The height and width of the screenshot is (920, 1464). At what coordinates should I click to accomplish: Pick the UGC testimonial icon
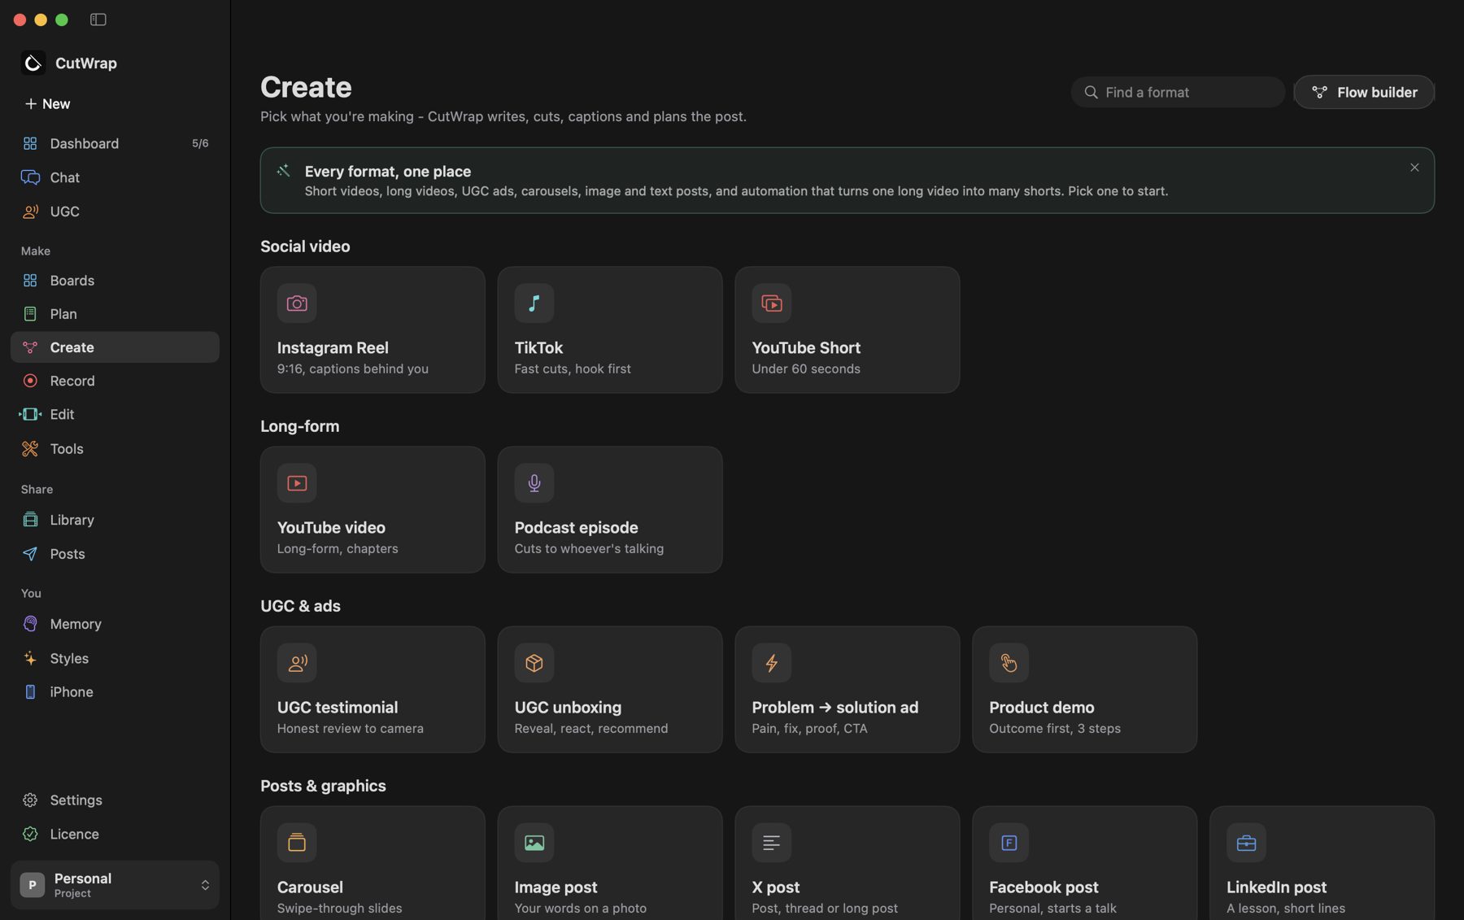297,663
